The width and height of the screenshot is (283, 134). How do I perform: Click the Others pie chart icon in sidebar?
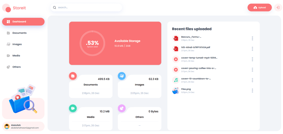coord(8,67)
